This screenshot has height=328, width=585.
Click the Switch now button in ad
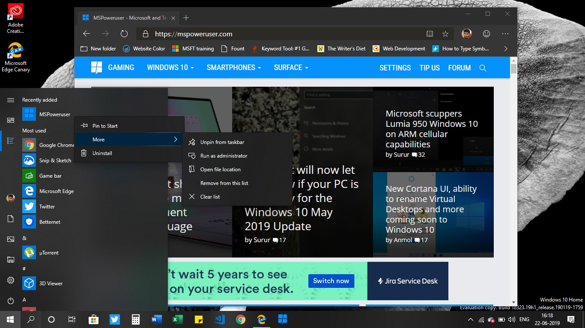click(331, 281)
